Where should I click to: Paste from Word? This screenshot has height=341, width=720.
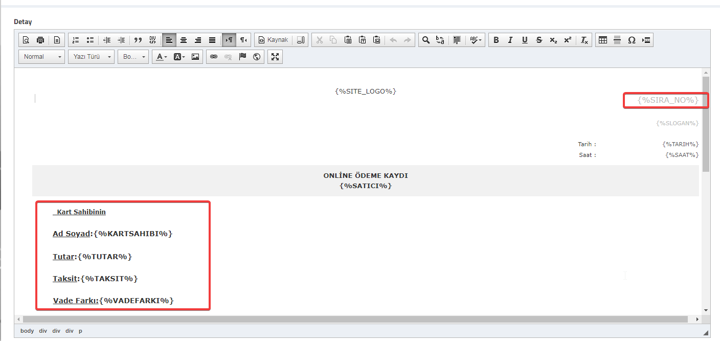point(377,40)
